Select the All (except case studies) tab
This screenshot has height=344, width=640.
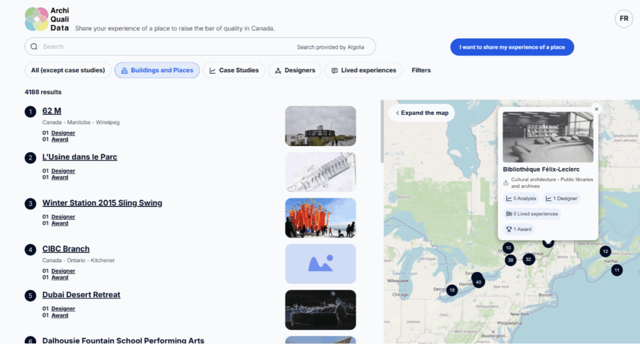(67, 70)
